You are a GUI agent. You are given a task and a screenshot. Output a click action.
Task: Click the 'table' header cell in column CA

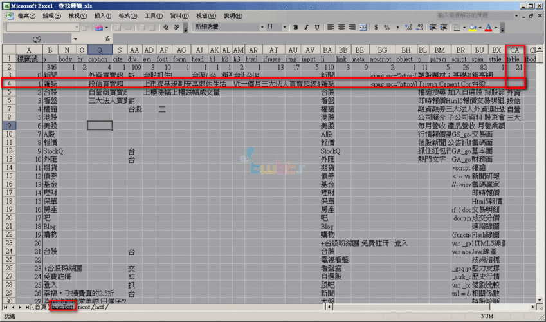point(514,59)
